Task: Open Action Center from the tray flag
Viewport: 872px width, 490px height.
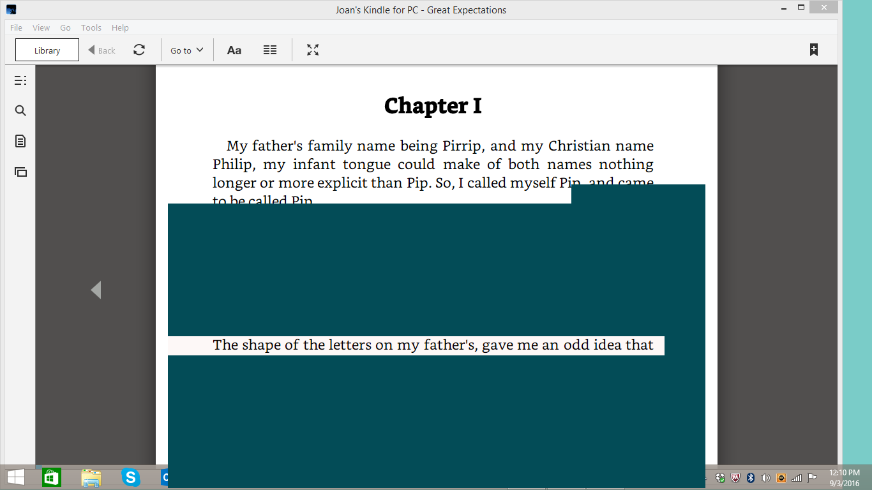Action: 812,477
